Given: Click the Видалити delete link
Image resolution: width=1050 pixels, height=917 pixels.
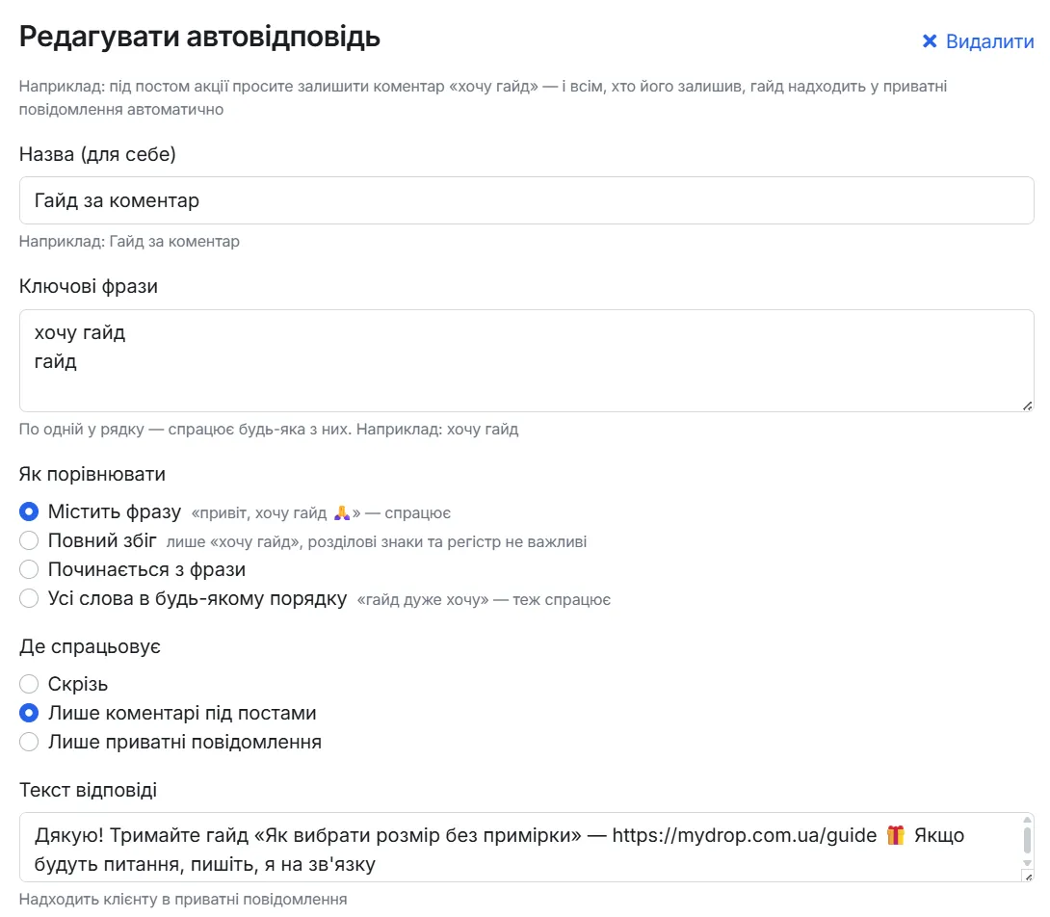Looking at the screenshot, I should [979, 41].
